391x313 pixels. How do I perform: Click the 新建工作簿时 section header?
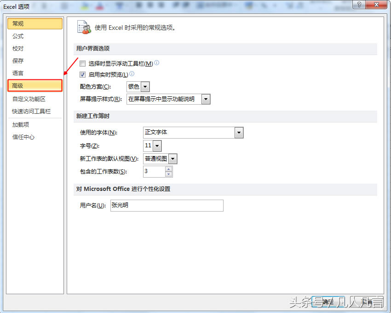(93, 116)
